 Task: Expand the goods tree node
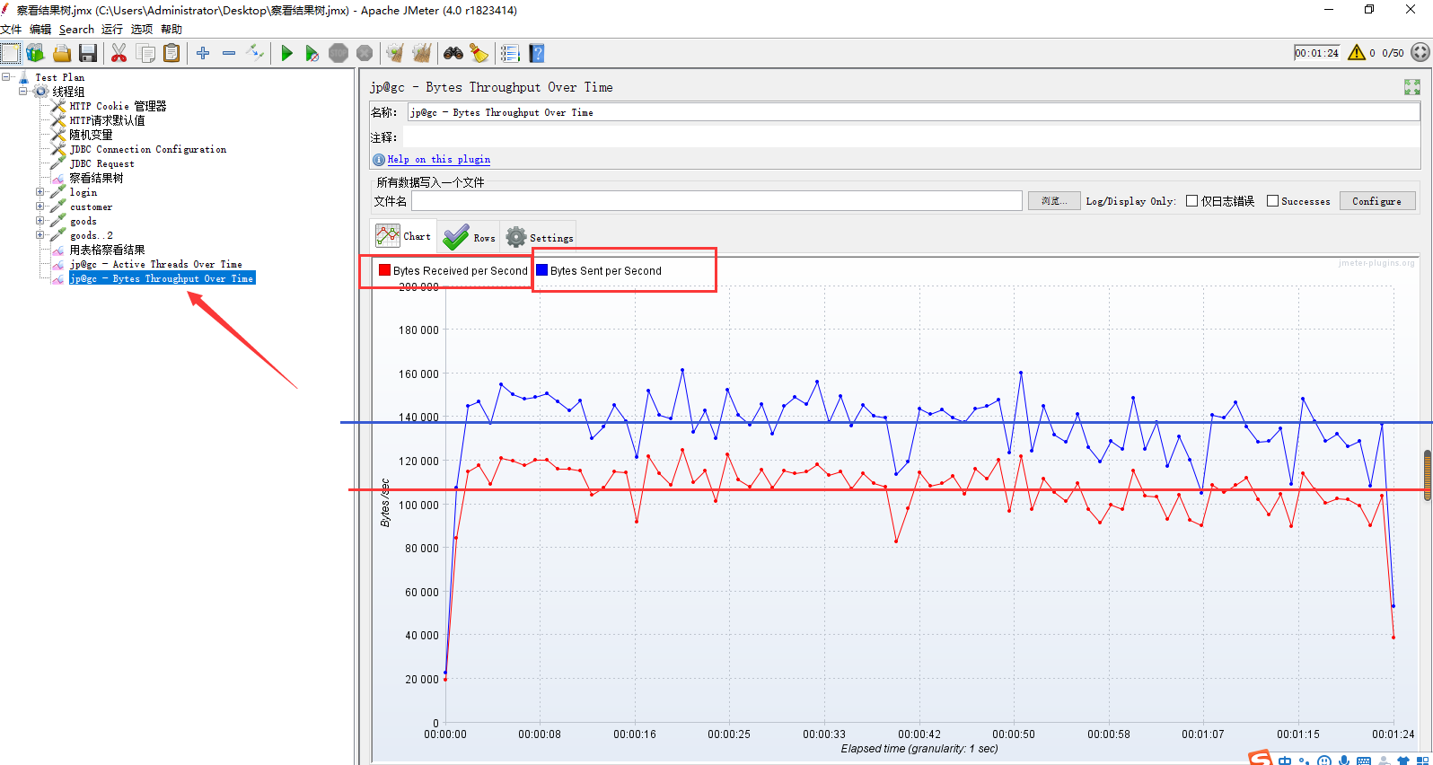coord(40,221)
